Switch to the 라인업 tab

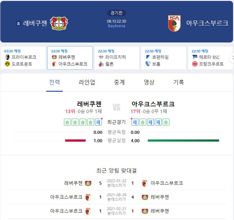(x=87, y=82)
